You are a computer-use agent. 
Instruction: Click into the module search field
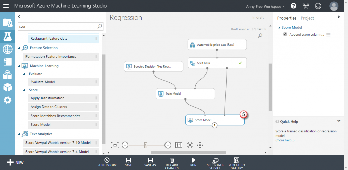57,26
